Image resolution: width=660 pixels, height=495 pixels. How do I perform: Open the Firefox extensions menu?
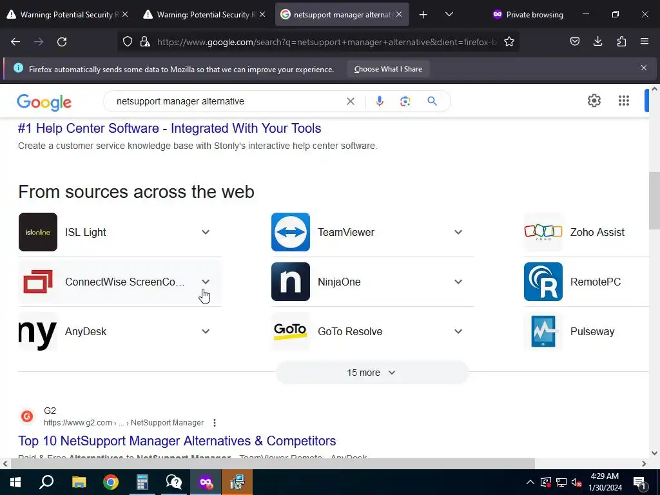[621, 41]
